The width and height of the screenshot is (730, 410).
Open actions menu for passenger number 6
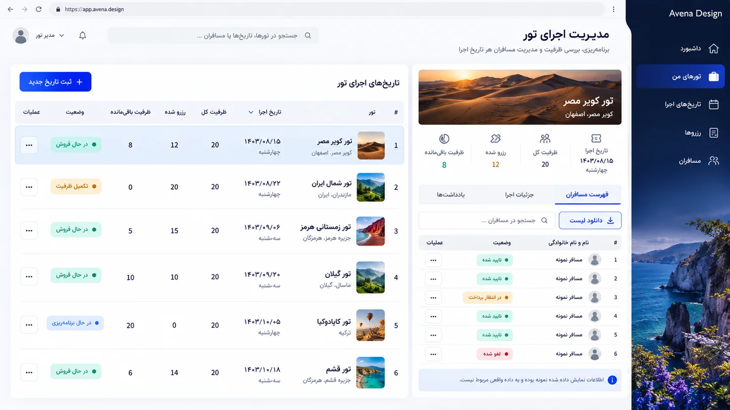[x=433, y=354]
